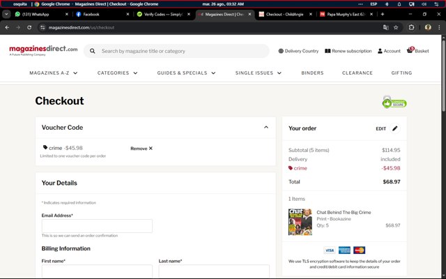Image resolution: width=446 pixels, height=279 pixels.
Task: Remove the crime voucher code
Action: [141, 149]
